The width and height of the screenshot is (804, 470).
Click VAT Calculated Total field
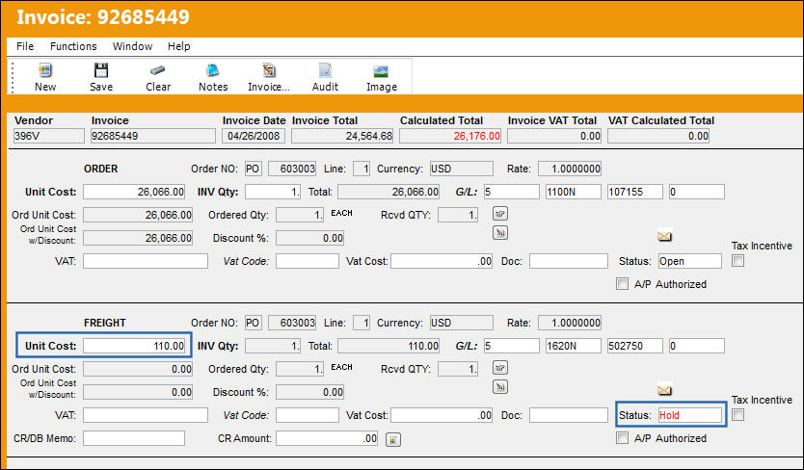coord(658,136)
